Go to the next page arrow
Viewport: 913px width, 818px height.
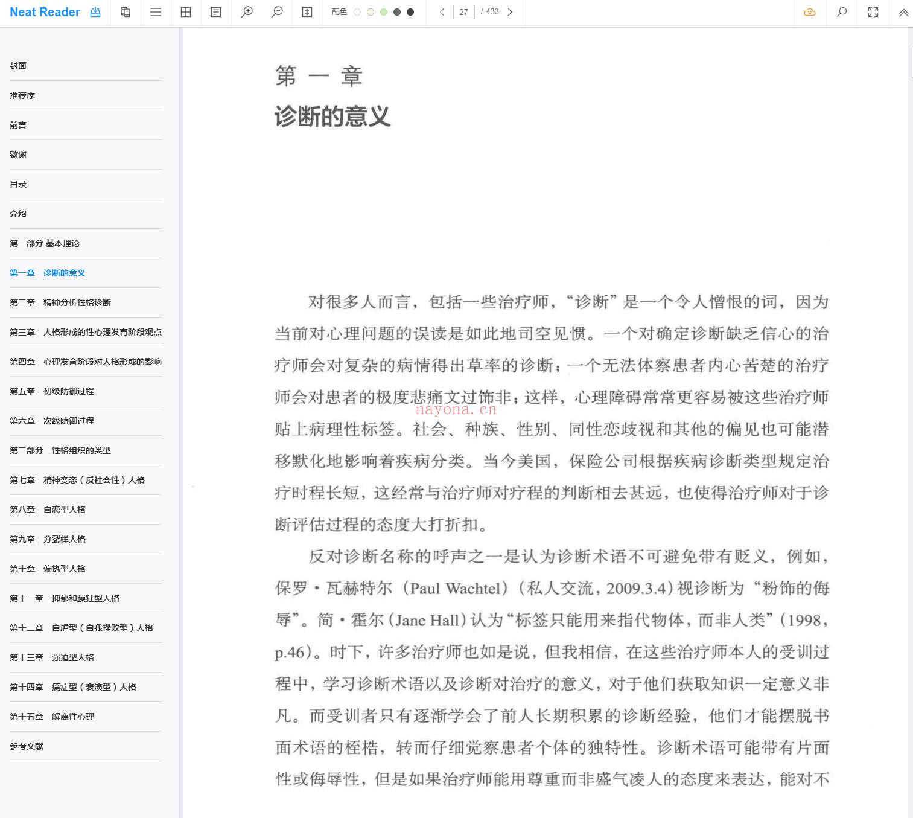click(x=510, y=12)
